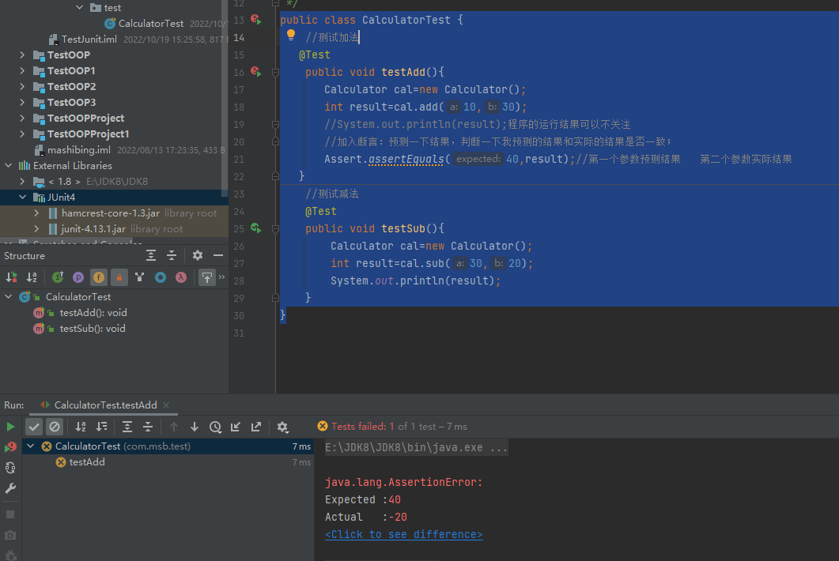Collapse the JUnit4 library node
This screenshot has width=839, height=561.
(x=22, y=197)
